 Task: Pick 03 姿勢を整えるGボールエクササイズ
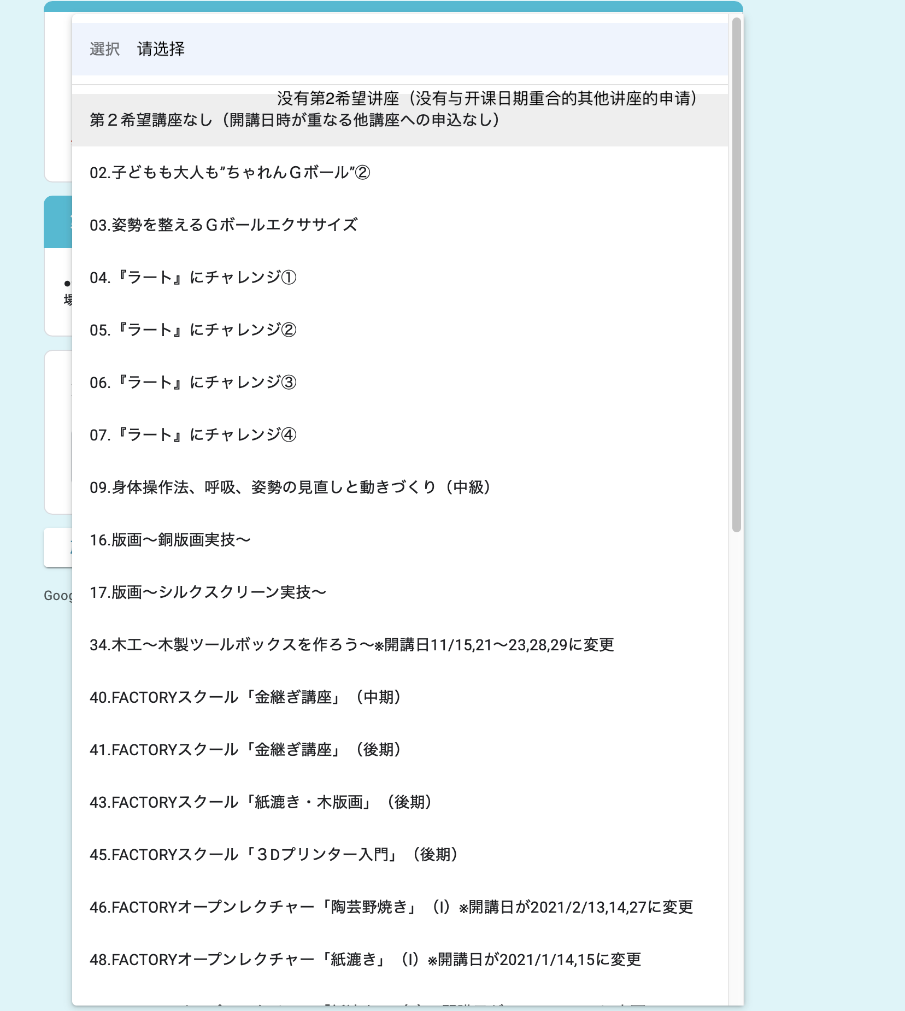click(224, 225)
